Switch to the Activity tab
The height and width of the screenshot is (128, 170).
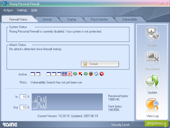[x=47, y=19]
